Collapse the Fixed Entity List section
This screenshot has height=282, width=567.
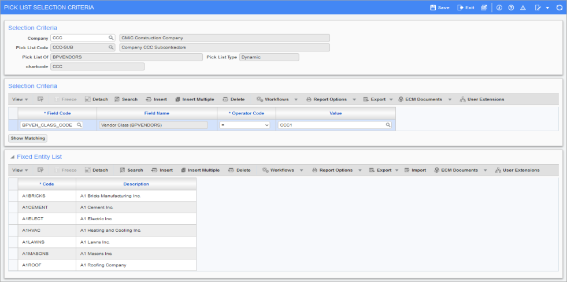click(x=13, y=157)
